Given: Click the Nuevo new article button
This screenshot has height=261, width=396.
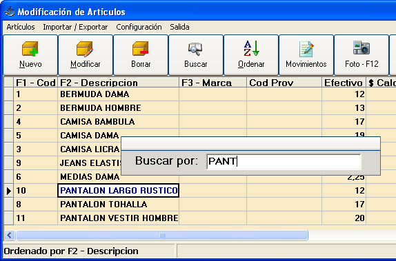Looking at the screenshot, I should click(30, 55).
